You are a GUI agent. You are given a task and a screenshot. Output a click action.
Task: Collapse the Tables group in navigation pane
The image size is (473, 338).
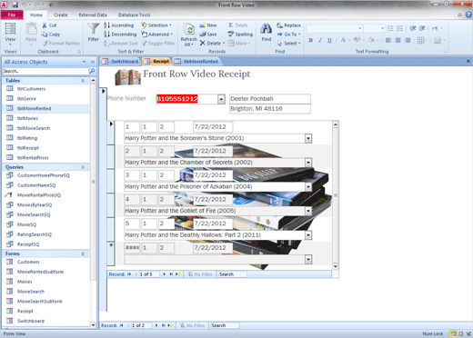(83, 81)
